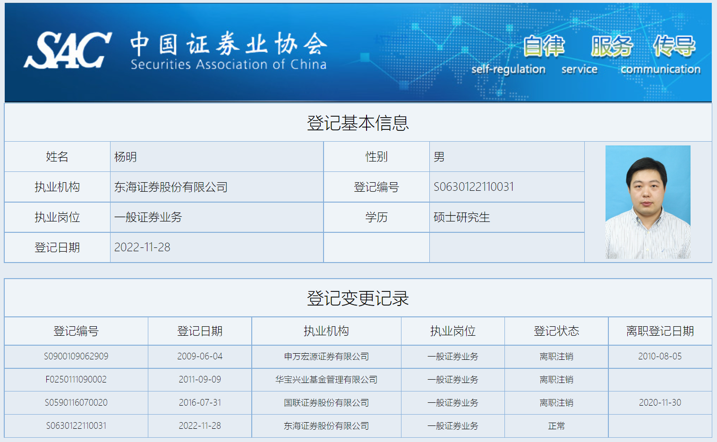Viewport: 717px width, 442px height.
Task: Click the communication label in the banner
Action: pyautogui.click(x=661, y=69)
